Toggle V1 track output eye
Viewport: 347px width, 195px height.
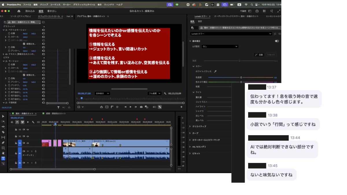click(28, 143)
